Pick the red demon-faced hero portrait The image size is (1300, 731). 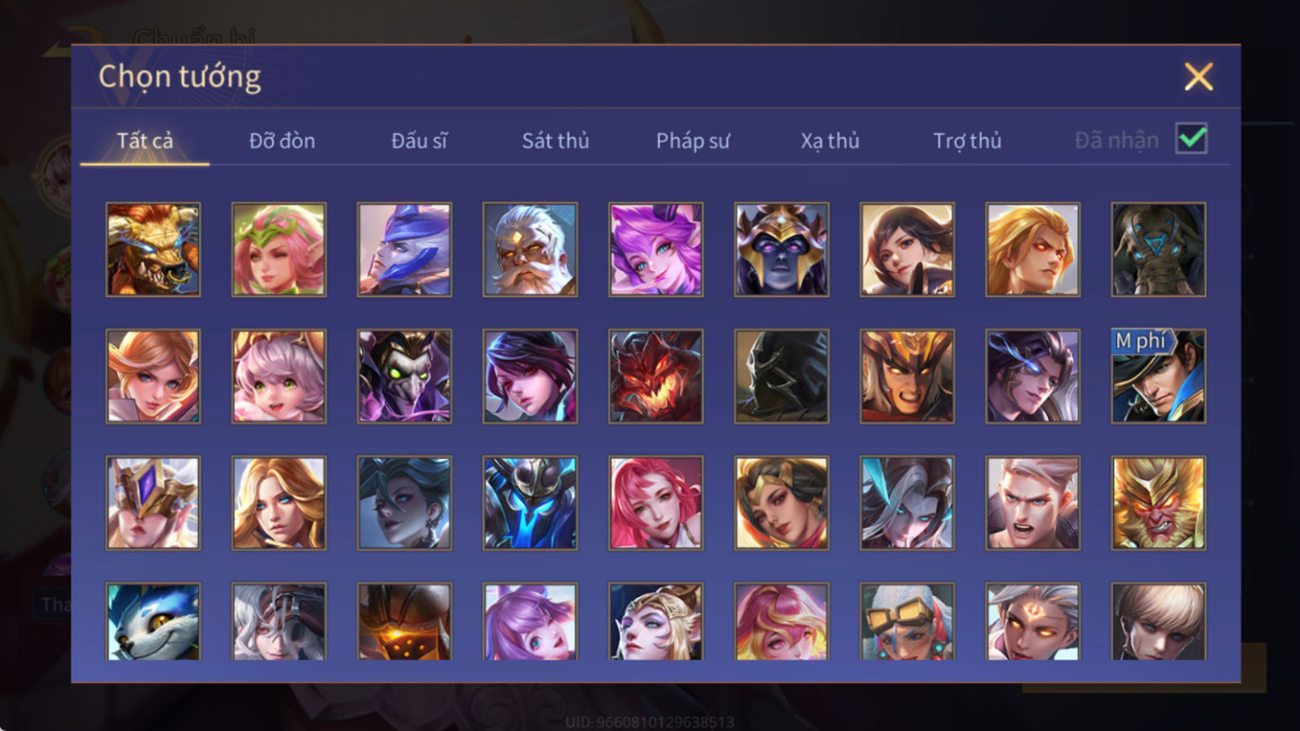[655, 376]
